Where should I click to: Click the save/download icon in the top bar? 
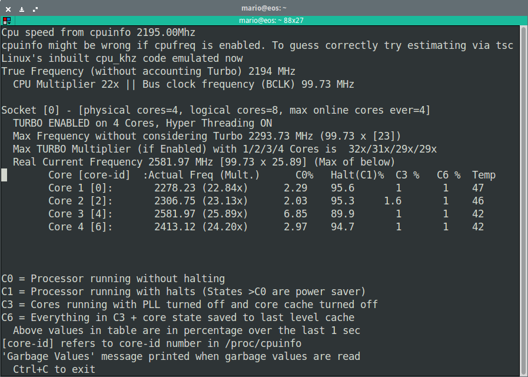[x=21, y=9]
